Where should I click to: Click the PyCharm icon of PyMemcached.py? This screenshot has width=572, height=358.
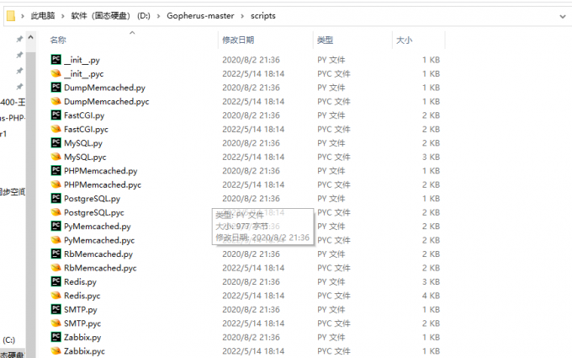[x=56, y=226]
